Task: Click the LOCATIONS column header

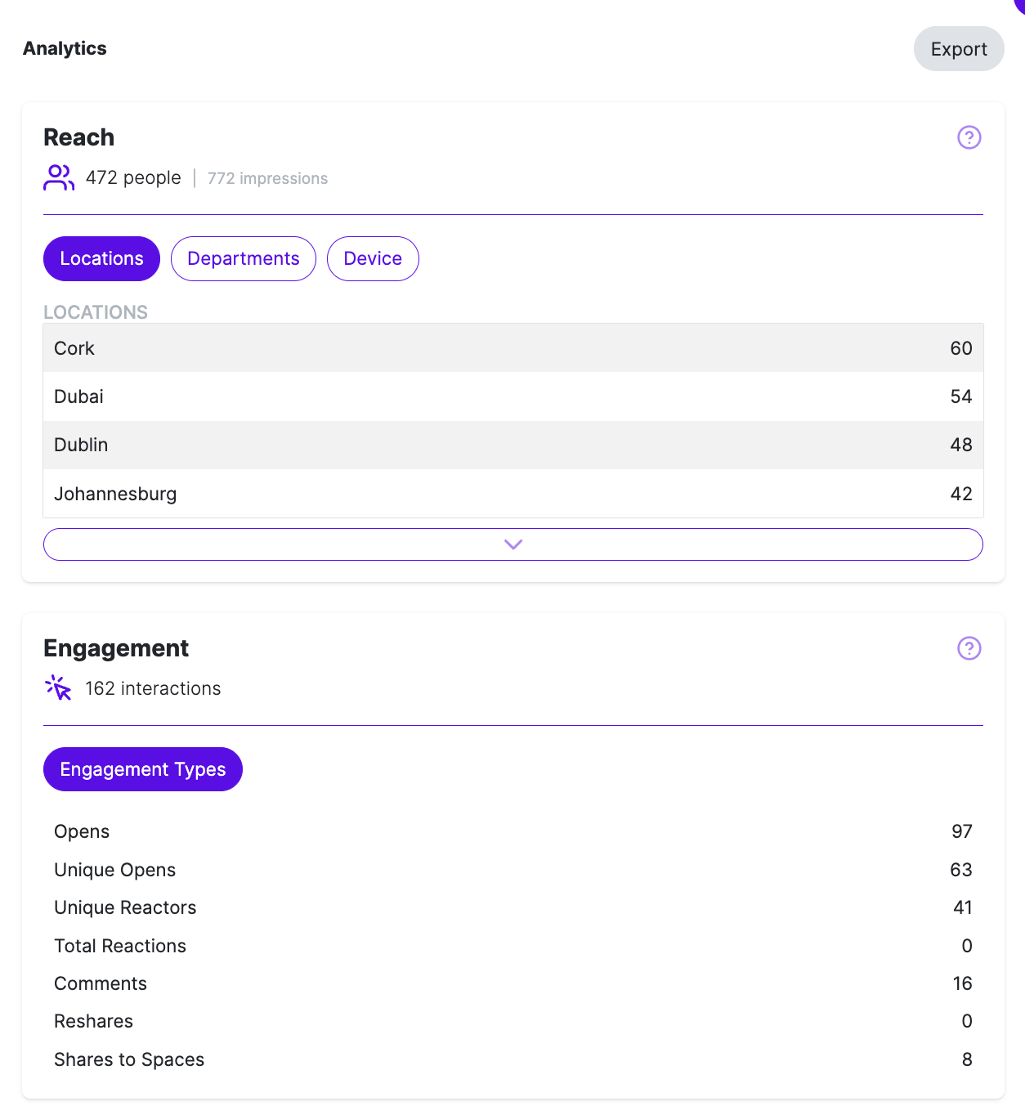Action: 96,312
